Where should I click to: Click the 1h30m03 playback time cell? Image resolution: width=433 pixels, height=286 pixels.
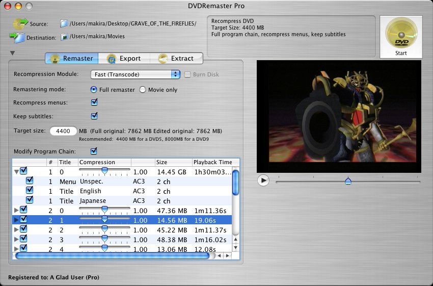pyautogui.click(x=212, y=172)
